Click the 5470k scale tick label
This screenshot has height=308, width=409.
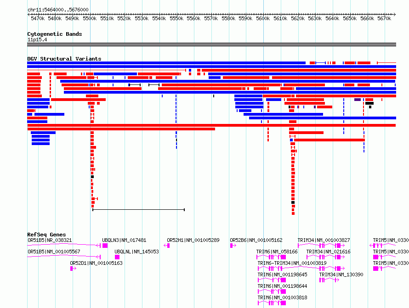(x=38, y=18)
